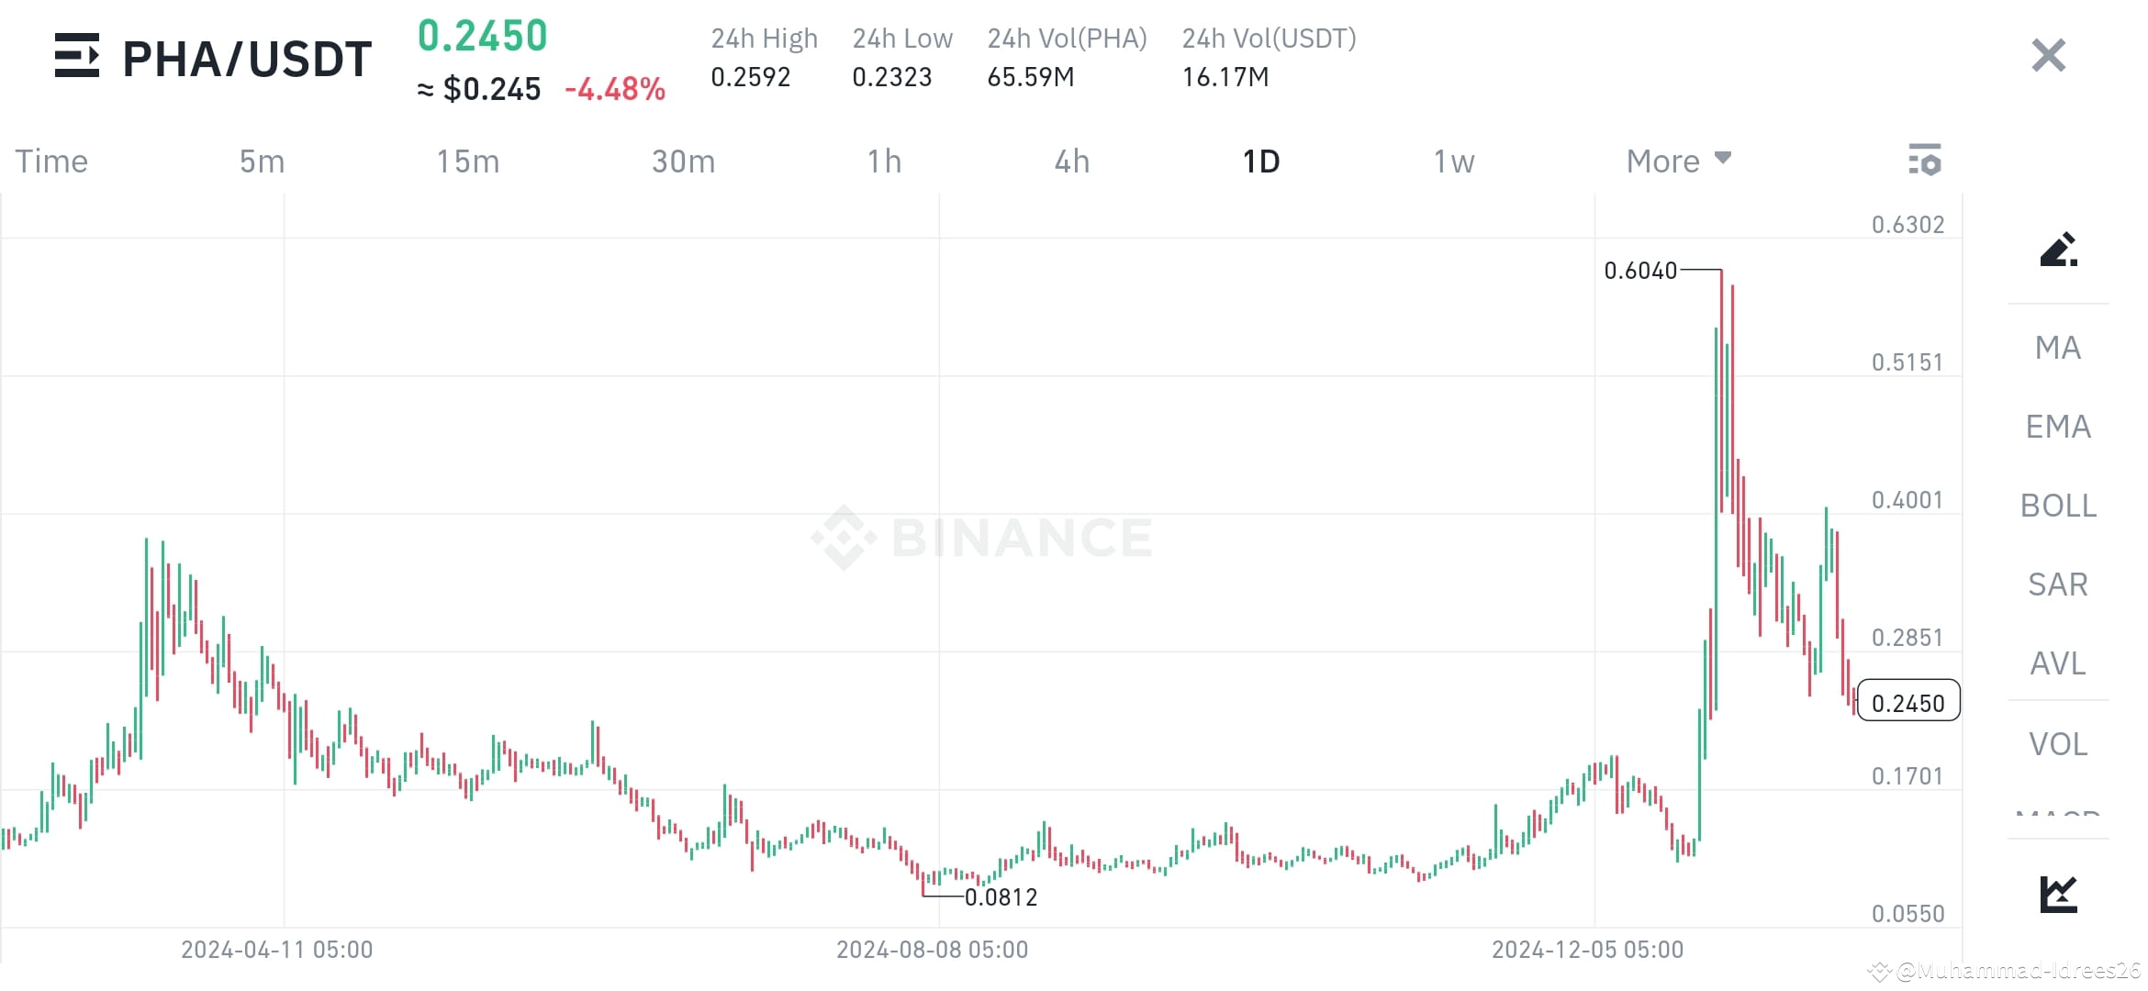This screenshot has width=2148, height=991.
Task: Enable the BOLL indicator overlay
Action: pos(2057,506)
